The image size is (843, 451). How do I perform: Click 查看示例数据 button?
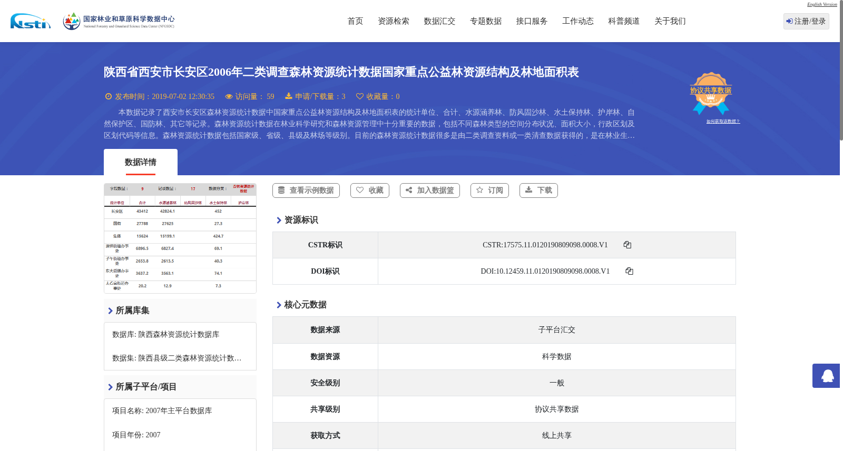(x=306, y=191)
